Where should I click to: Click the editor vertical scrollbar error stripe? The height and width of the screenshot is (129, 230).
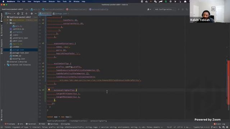(229, 82)
